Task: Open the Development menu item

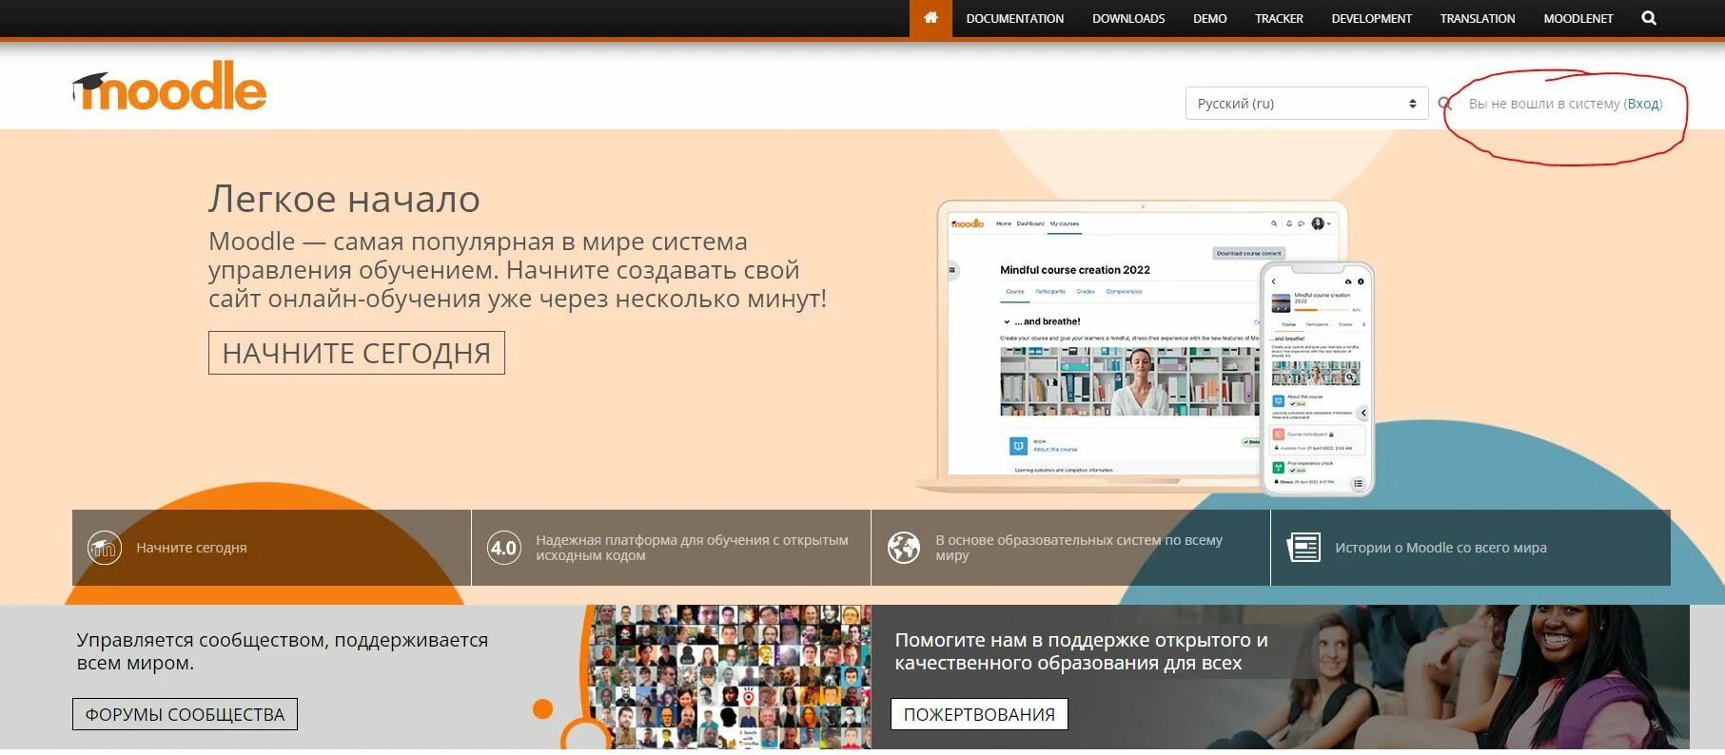Action: 1371,18
